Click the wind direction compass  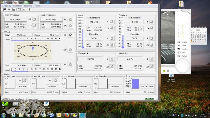pyautogui.click(x=33, y=51)
